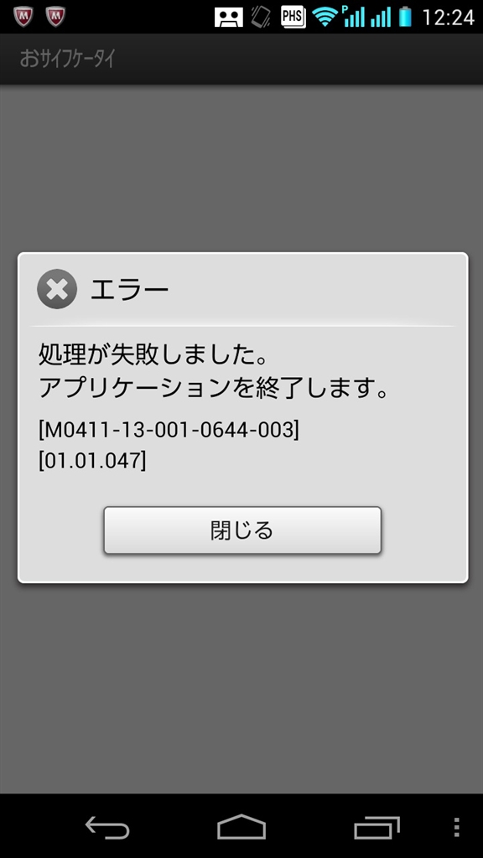Tap the back navigation arrow
Image resolution: width=483 pixels, height=858 pixels.
point(107,827)
